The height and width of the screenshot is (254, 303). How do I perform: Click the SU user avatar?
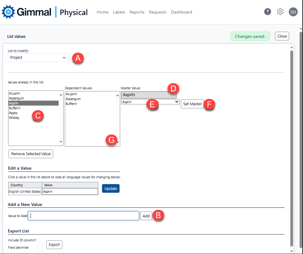[293, 12]
